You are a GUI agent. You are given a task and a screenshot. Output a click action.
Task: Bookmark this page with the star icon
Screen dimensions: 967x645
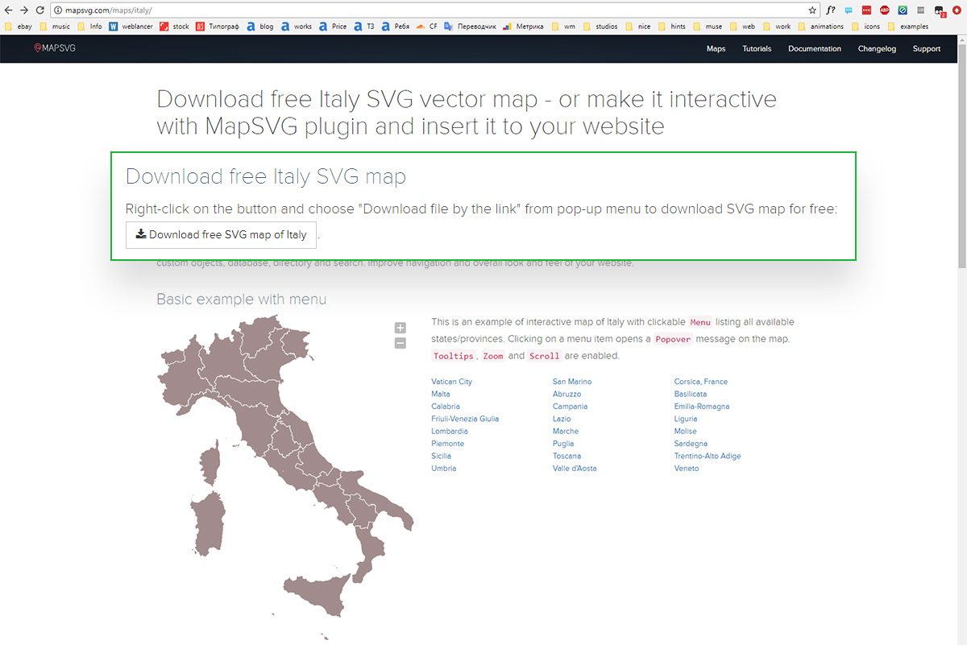click(x=812, y=10)
